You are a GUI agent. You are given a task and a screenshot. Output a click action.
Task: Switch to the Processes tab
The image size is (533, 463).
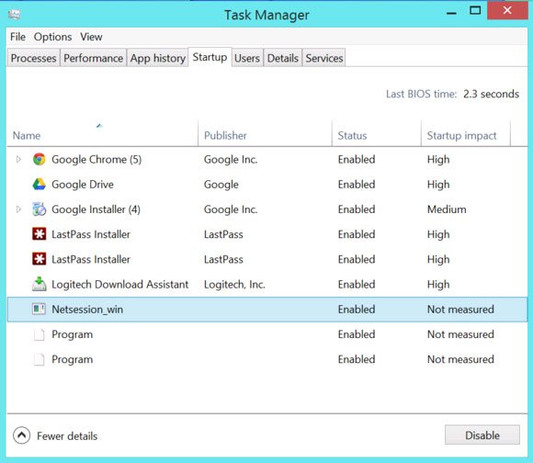(x=33, y=58)
